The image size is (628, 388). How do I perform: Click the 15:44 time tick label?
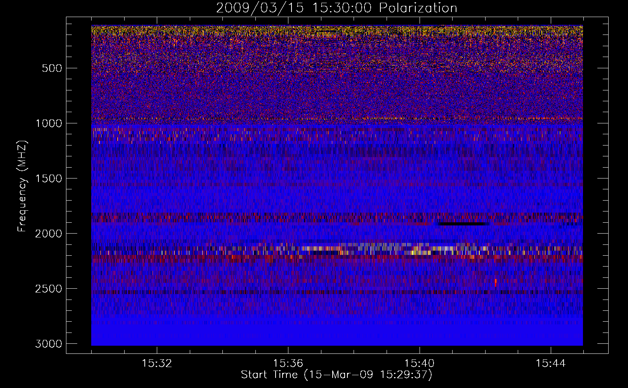point(551,364)
